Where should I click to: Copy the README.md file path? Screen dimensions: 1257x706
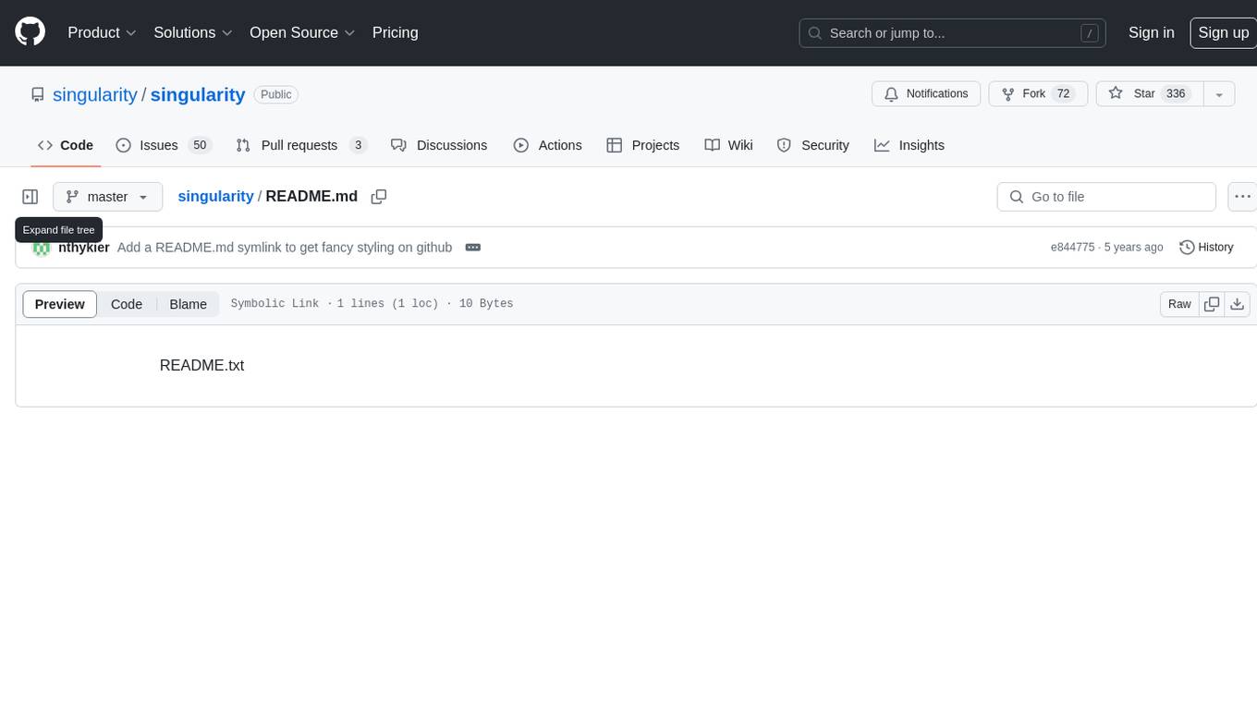tap(378, 196)
